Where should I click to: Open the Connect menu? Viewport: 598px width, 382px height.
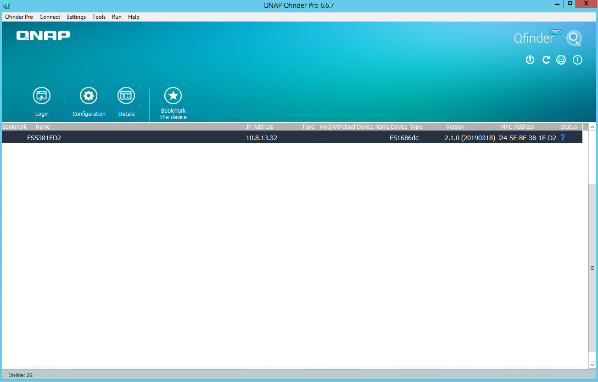pos(50,17)
